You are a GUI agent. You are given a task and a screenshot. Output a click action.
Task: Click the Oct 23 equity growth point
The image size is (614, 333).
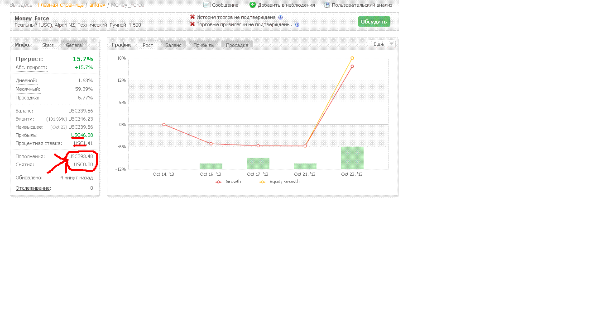352,58
